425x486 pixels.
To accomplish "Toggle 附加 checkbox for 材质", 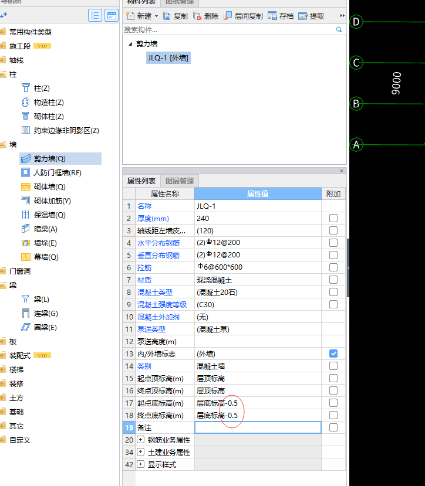I will [x=333, y=280].
